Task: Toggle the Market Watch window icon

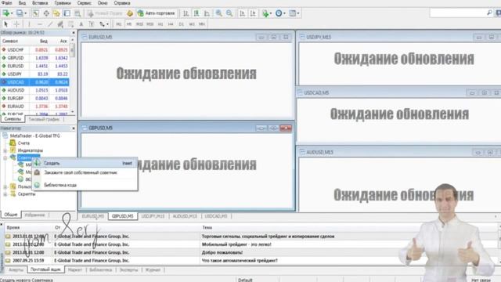Action: tap(35, 13)
